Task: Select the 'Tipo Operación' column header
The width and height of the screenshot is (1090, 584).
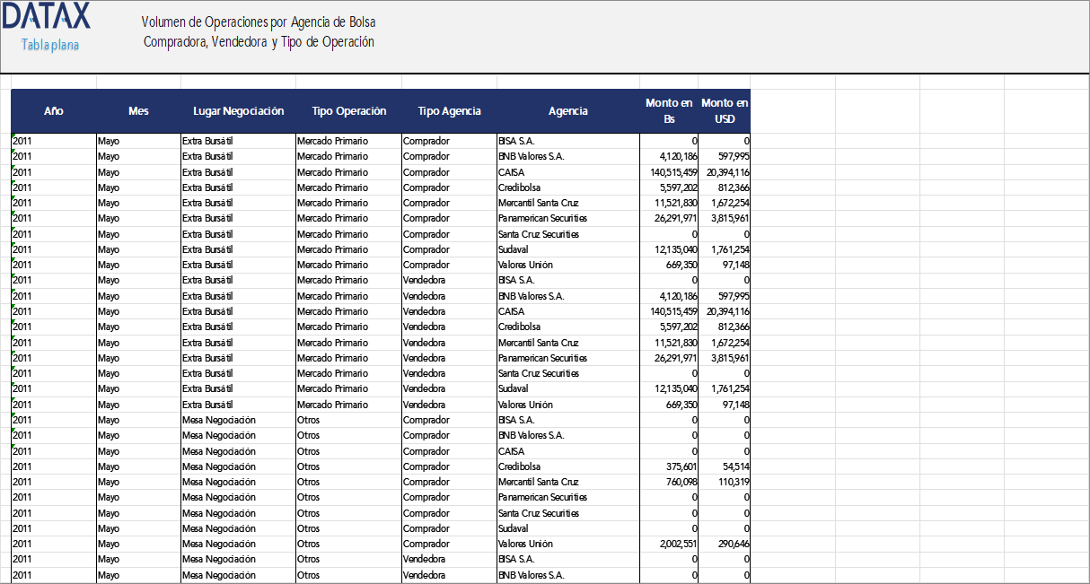Action: point(348,111)
